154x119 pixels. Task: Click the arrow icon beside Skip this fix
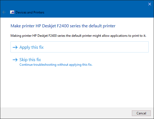click(x=15, y=60)
